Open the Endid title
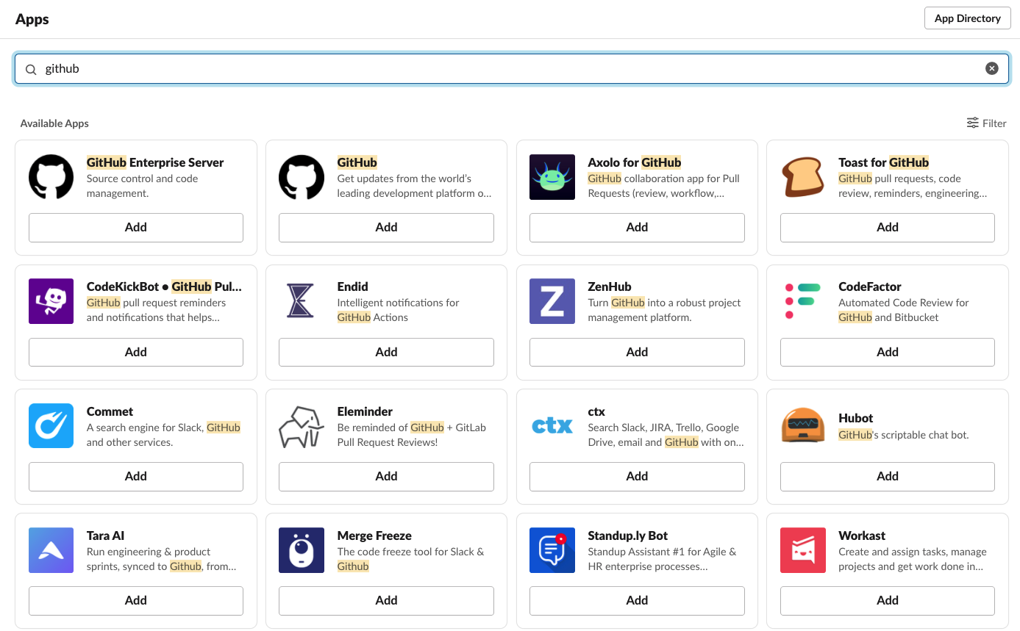 coord(353,286)
